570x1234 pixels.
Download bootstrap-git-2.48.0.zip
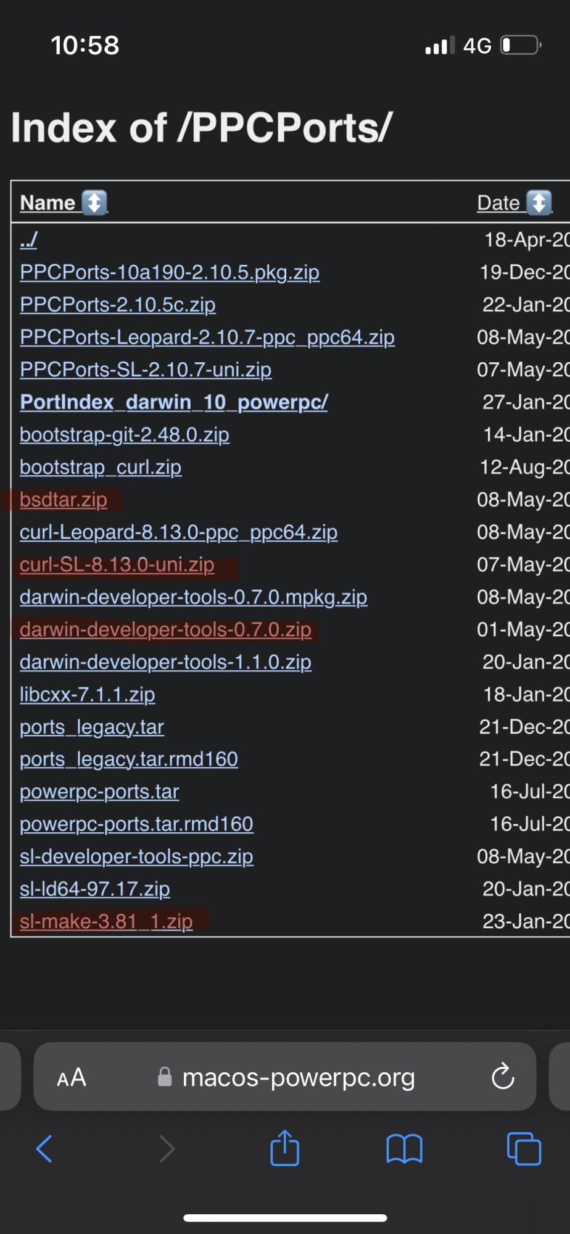point(125,435)
